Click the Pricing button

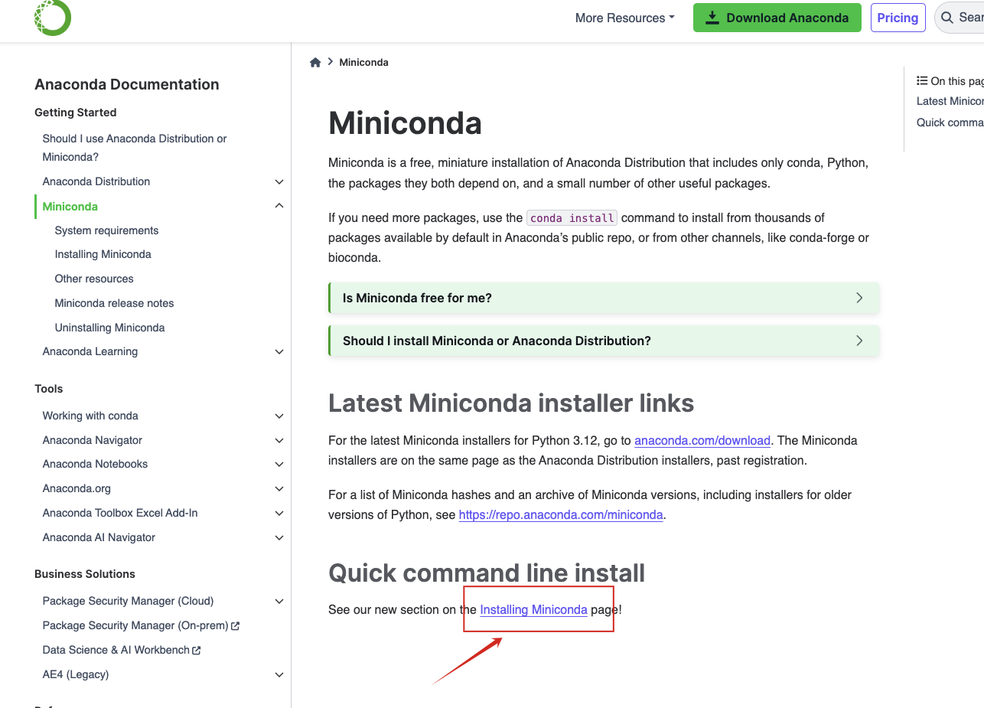pos(898,18)
